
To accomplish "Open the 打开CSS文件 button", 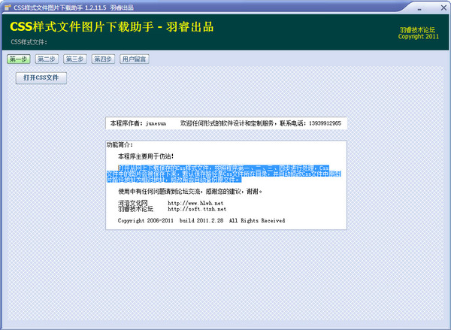I will pyautogui.click(x=41, y=78).
